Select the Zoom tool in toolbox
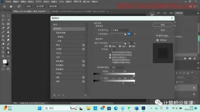 (x=3, y=56)
